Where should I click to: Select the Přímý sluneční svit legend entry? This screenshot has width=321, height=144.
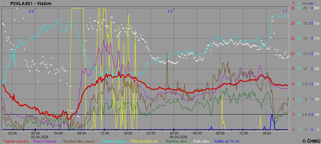point(144,141)
